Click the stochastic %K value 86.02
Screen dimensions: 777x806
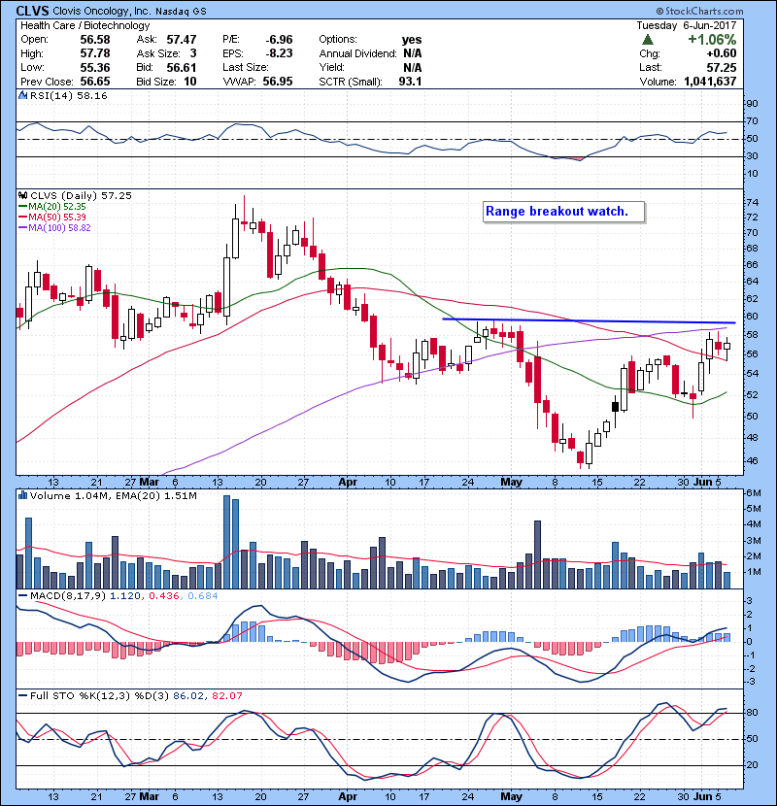click(187, 695)
